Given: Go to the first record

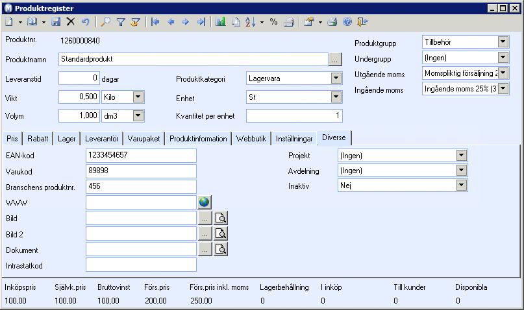Looking at the screenshot, I should click(155, 22).
